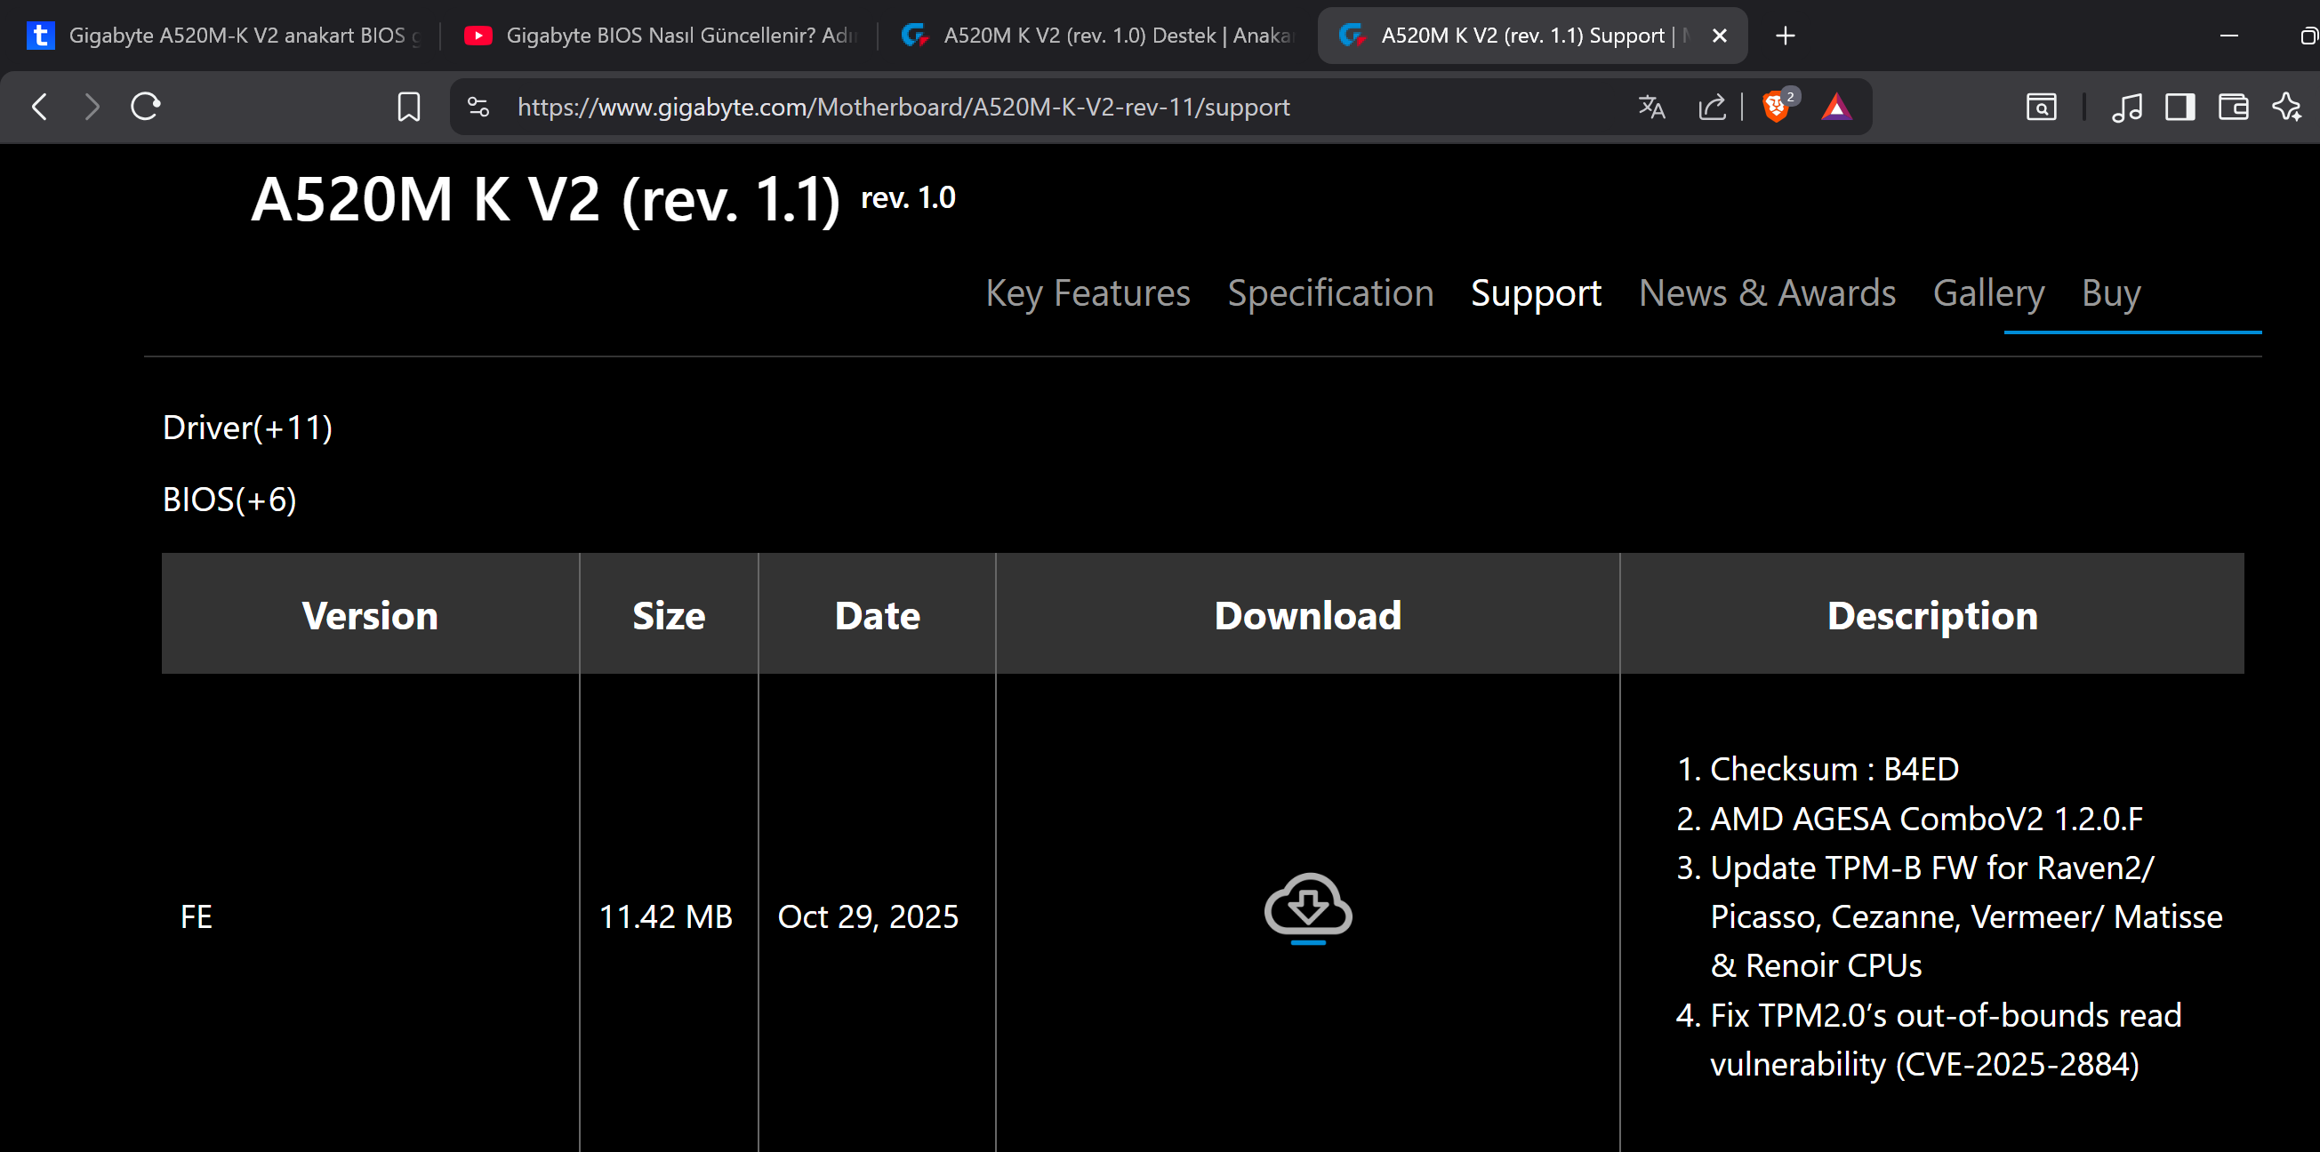Toggle the browser sidebar panel

tap(2180, 107)
